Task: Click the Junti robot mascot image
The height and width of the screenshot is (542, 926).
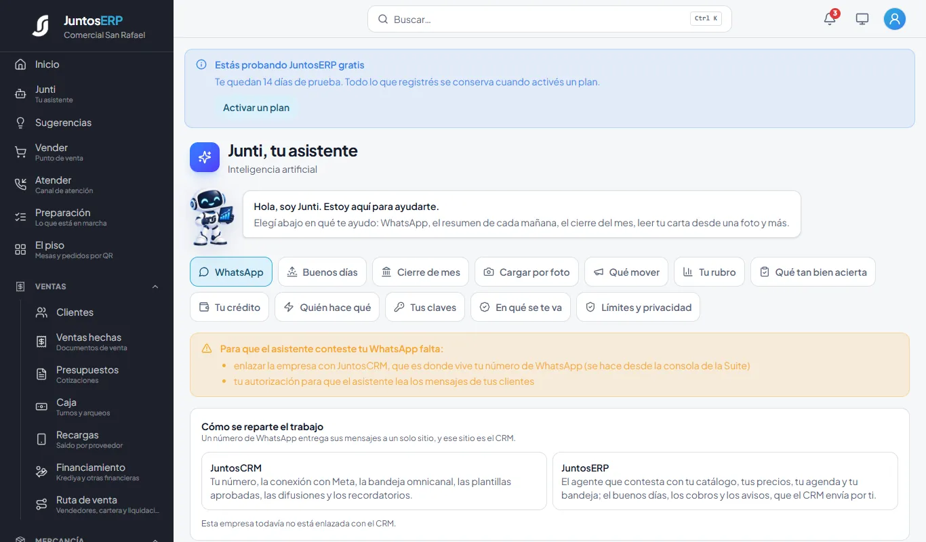Action: click(x=212, y=216)
